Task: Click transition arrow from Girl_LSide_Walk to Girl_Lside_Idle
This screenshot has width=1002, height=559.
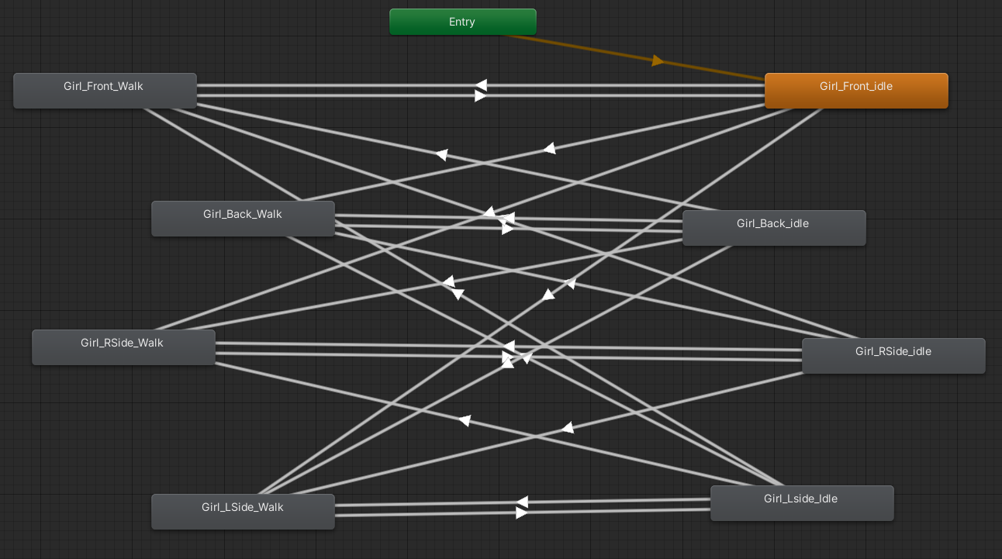Action: point(521,512)
